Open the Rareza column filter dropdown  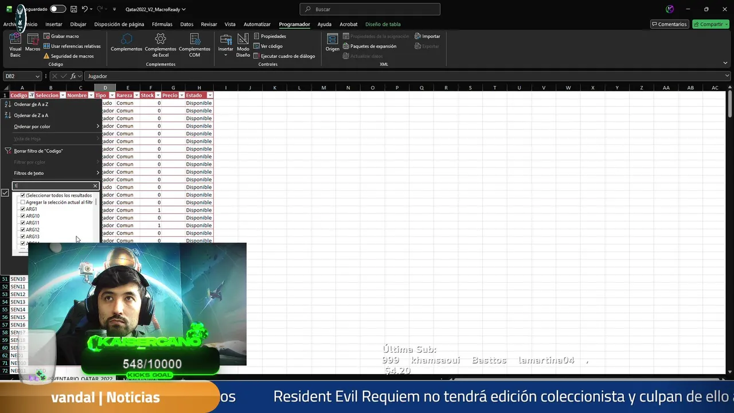(x=136, y=95)
